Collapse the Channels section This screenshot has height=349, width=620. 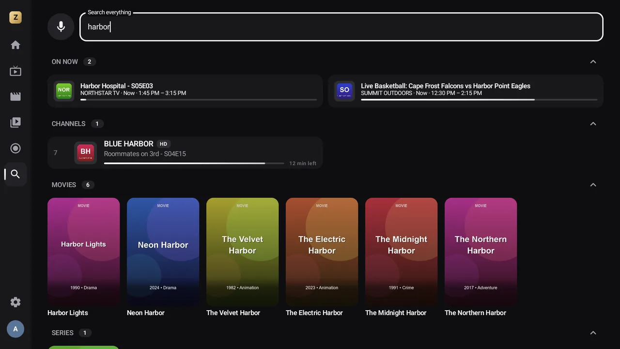tap(593, 124)
